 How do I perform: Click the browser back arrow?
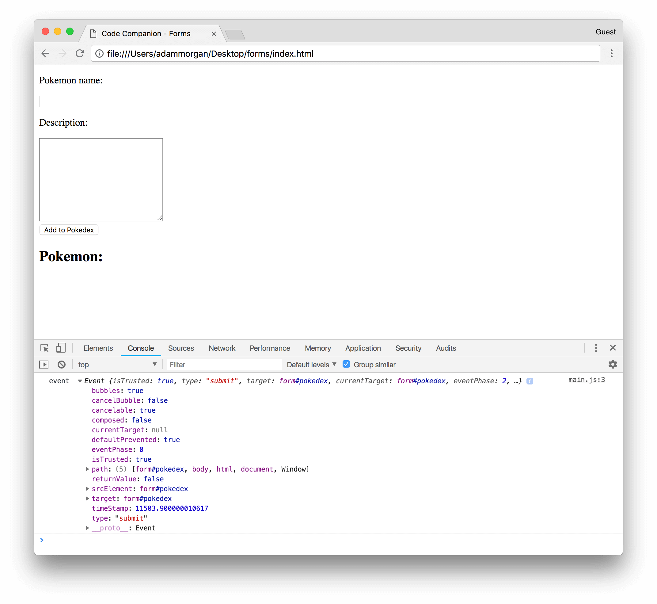pos(45,54)
